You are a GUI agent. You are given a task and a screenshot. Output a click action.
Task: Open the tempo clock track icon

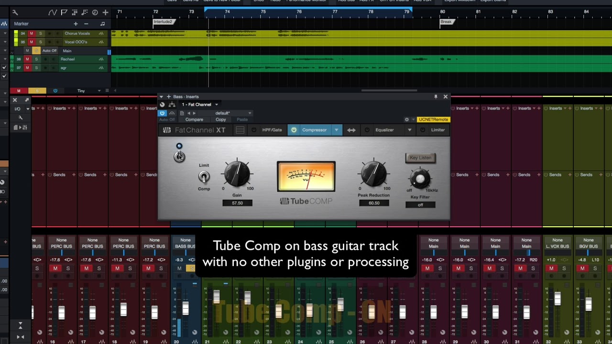pos(95,12)
